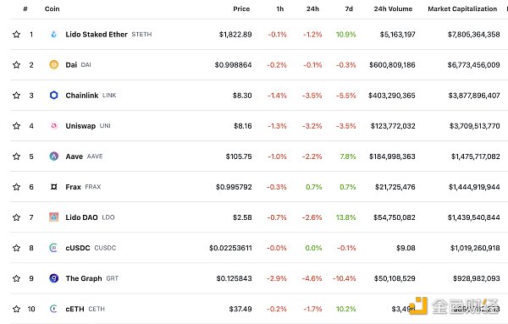Sort by 7d change column header
The width and height of the screenshot is (508, 324).
[349, 8]
